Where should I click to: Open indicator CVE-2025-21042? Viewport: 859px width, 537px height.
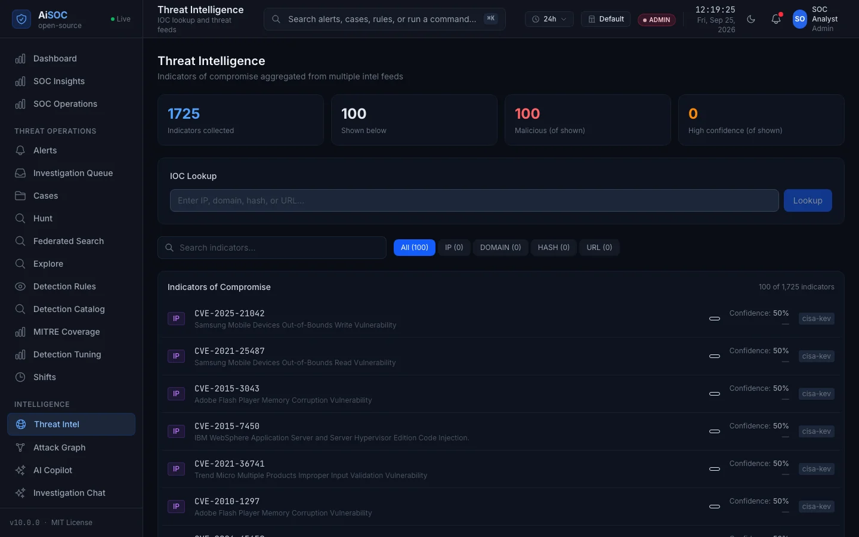click(501, 319)
